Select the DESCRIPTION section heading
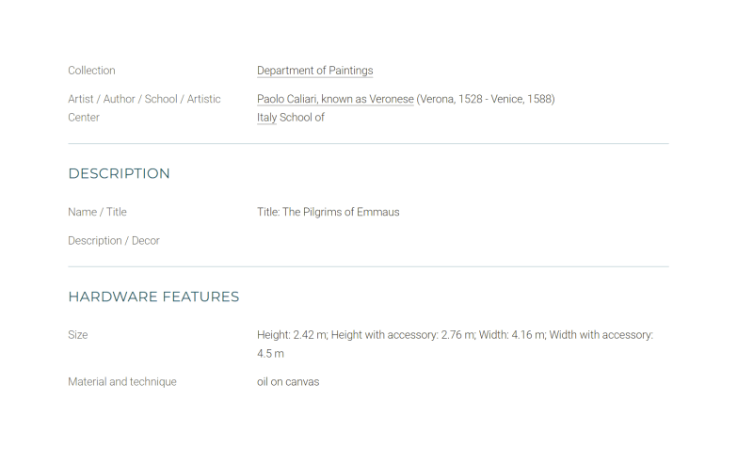 (120, 173)
